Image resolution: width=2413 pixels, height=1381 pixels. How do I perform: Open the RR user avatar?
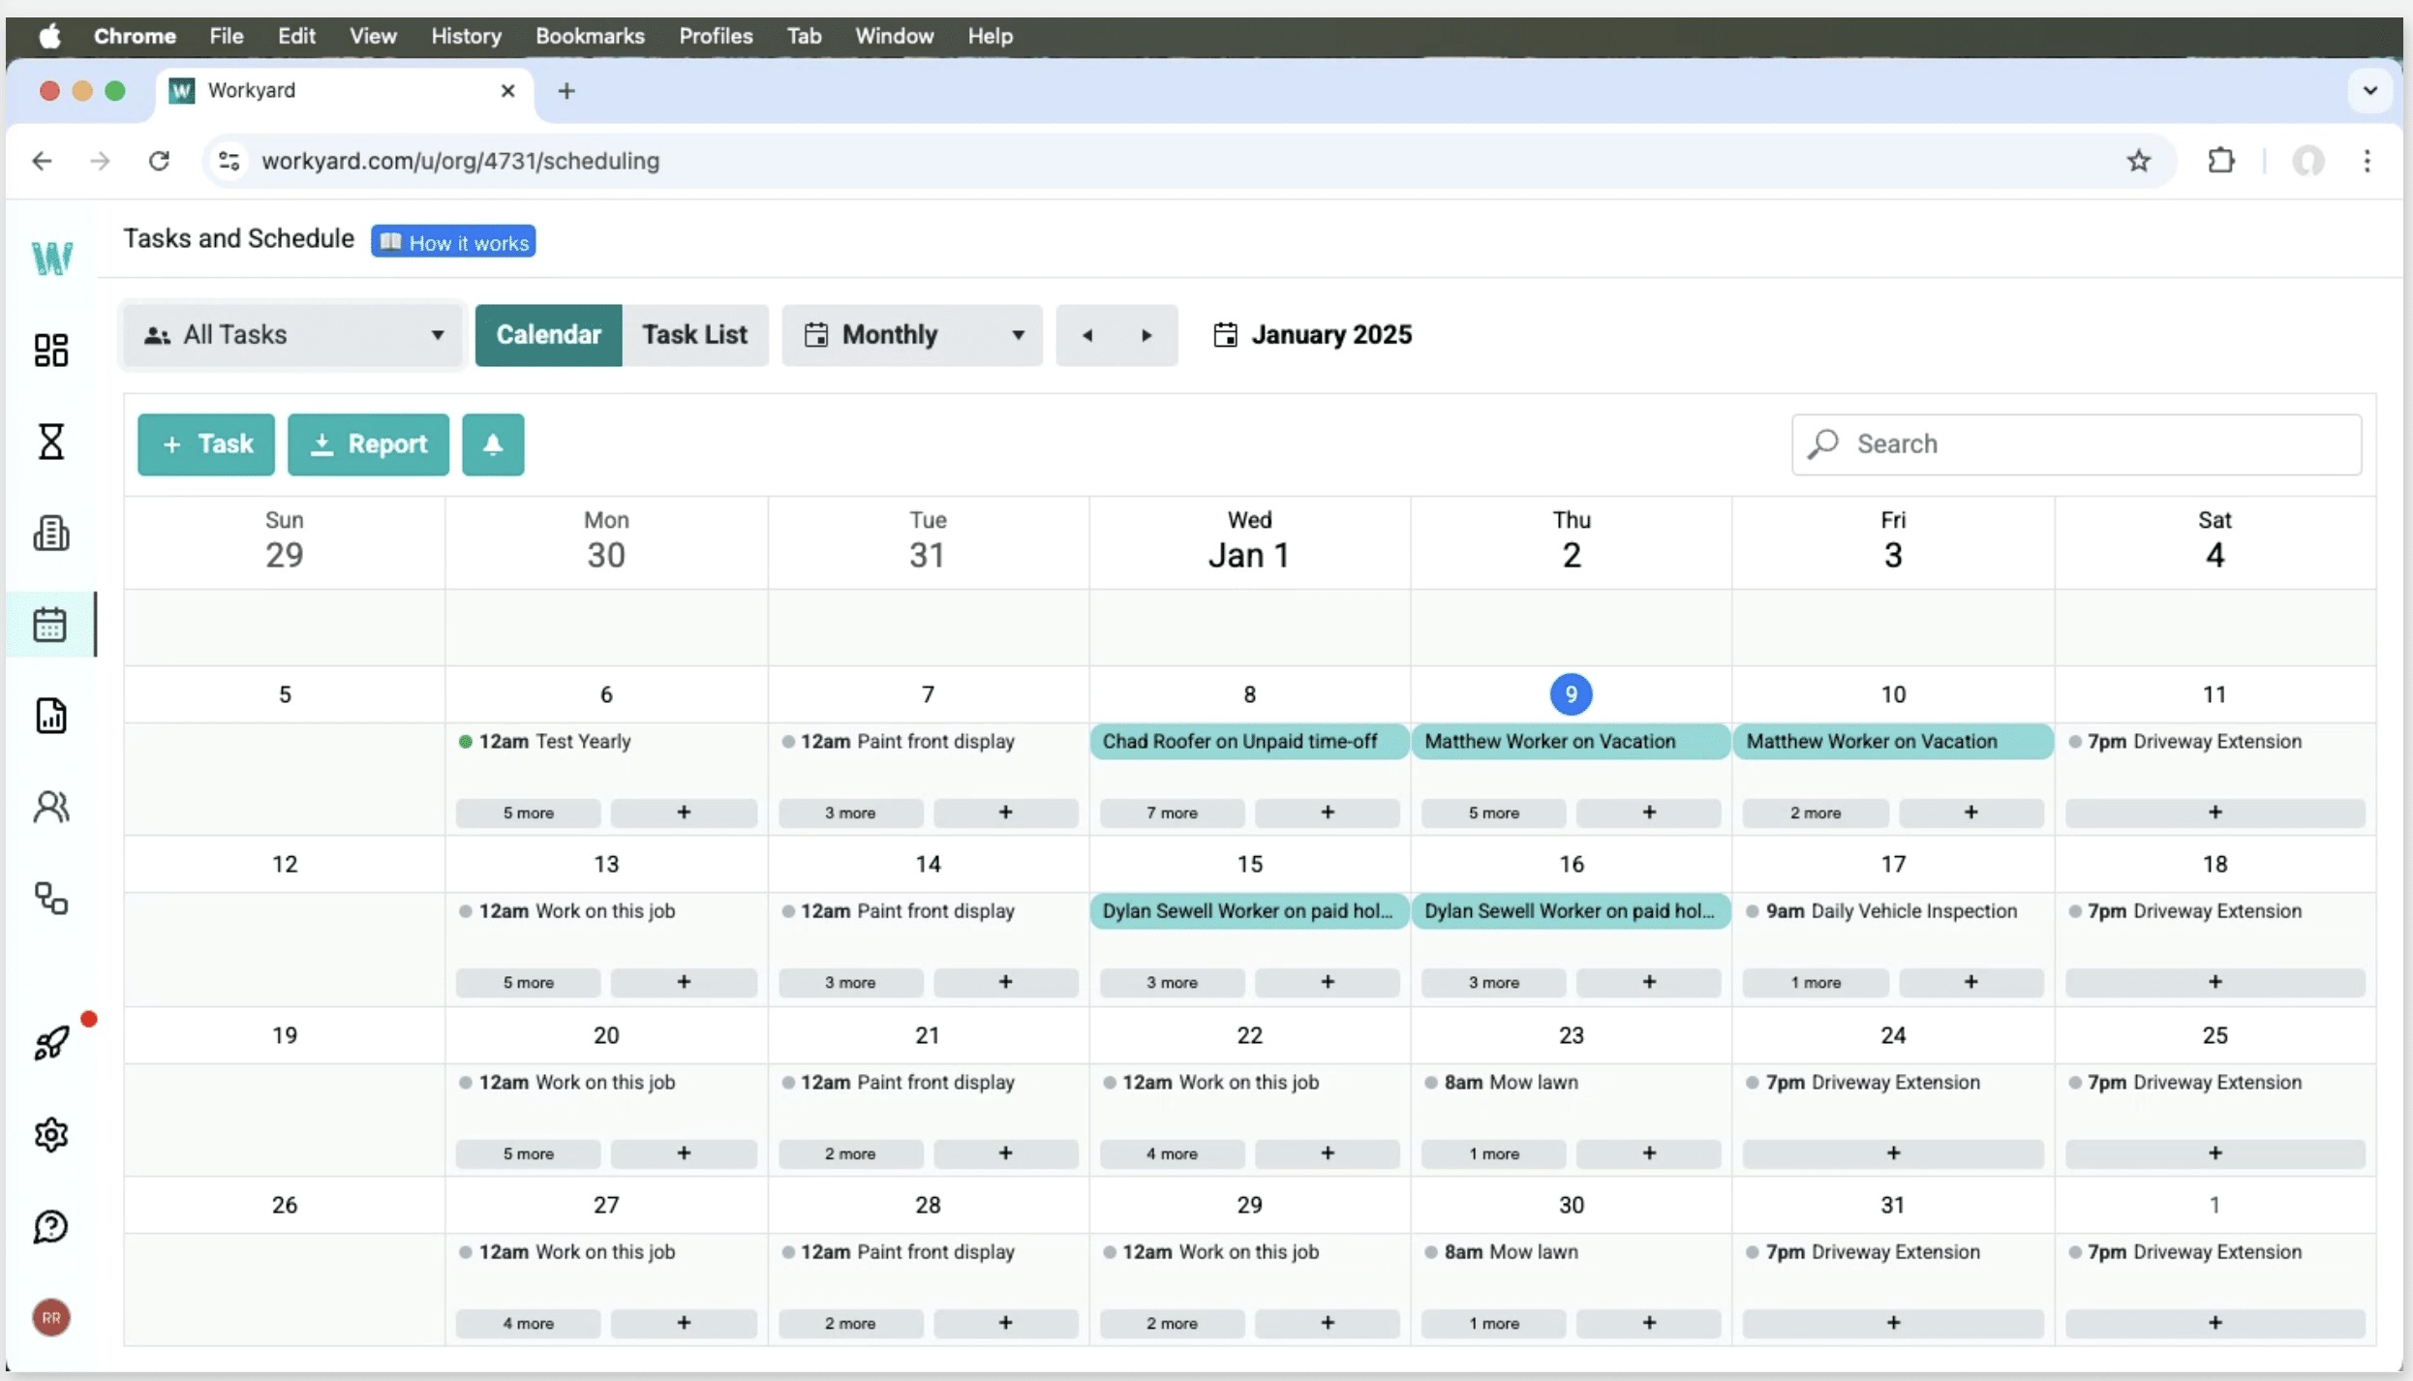51,1318
